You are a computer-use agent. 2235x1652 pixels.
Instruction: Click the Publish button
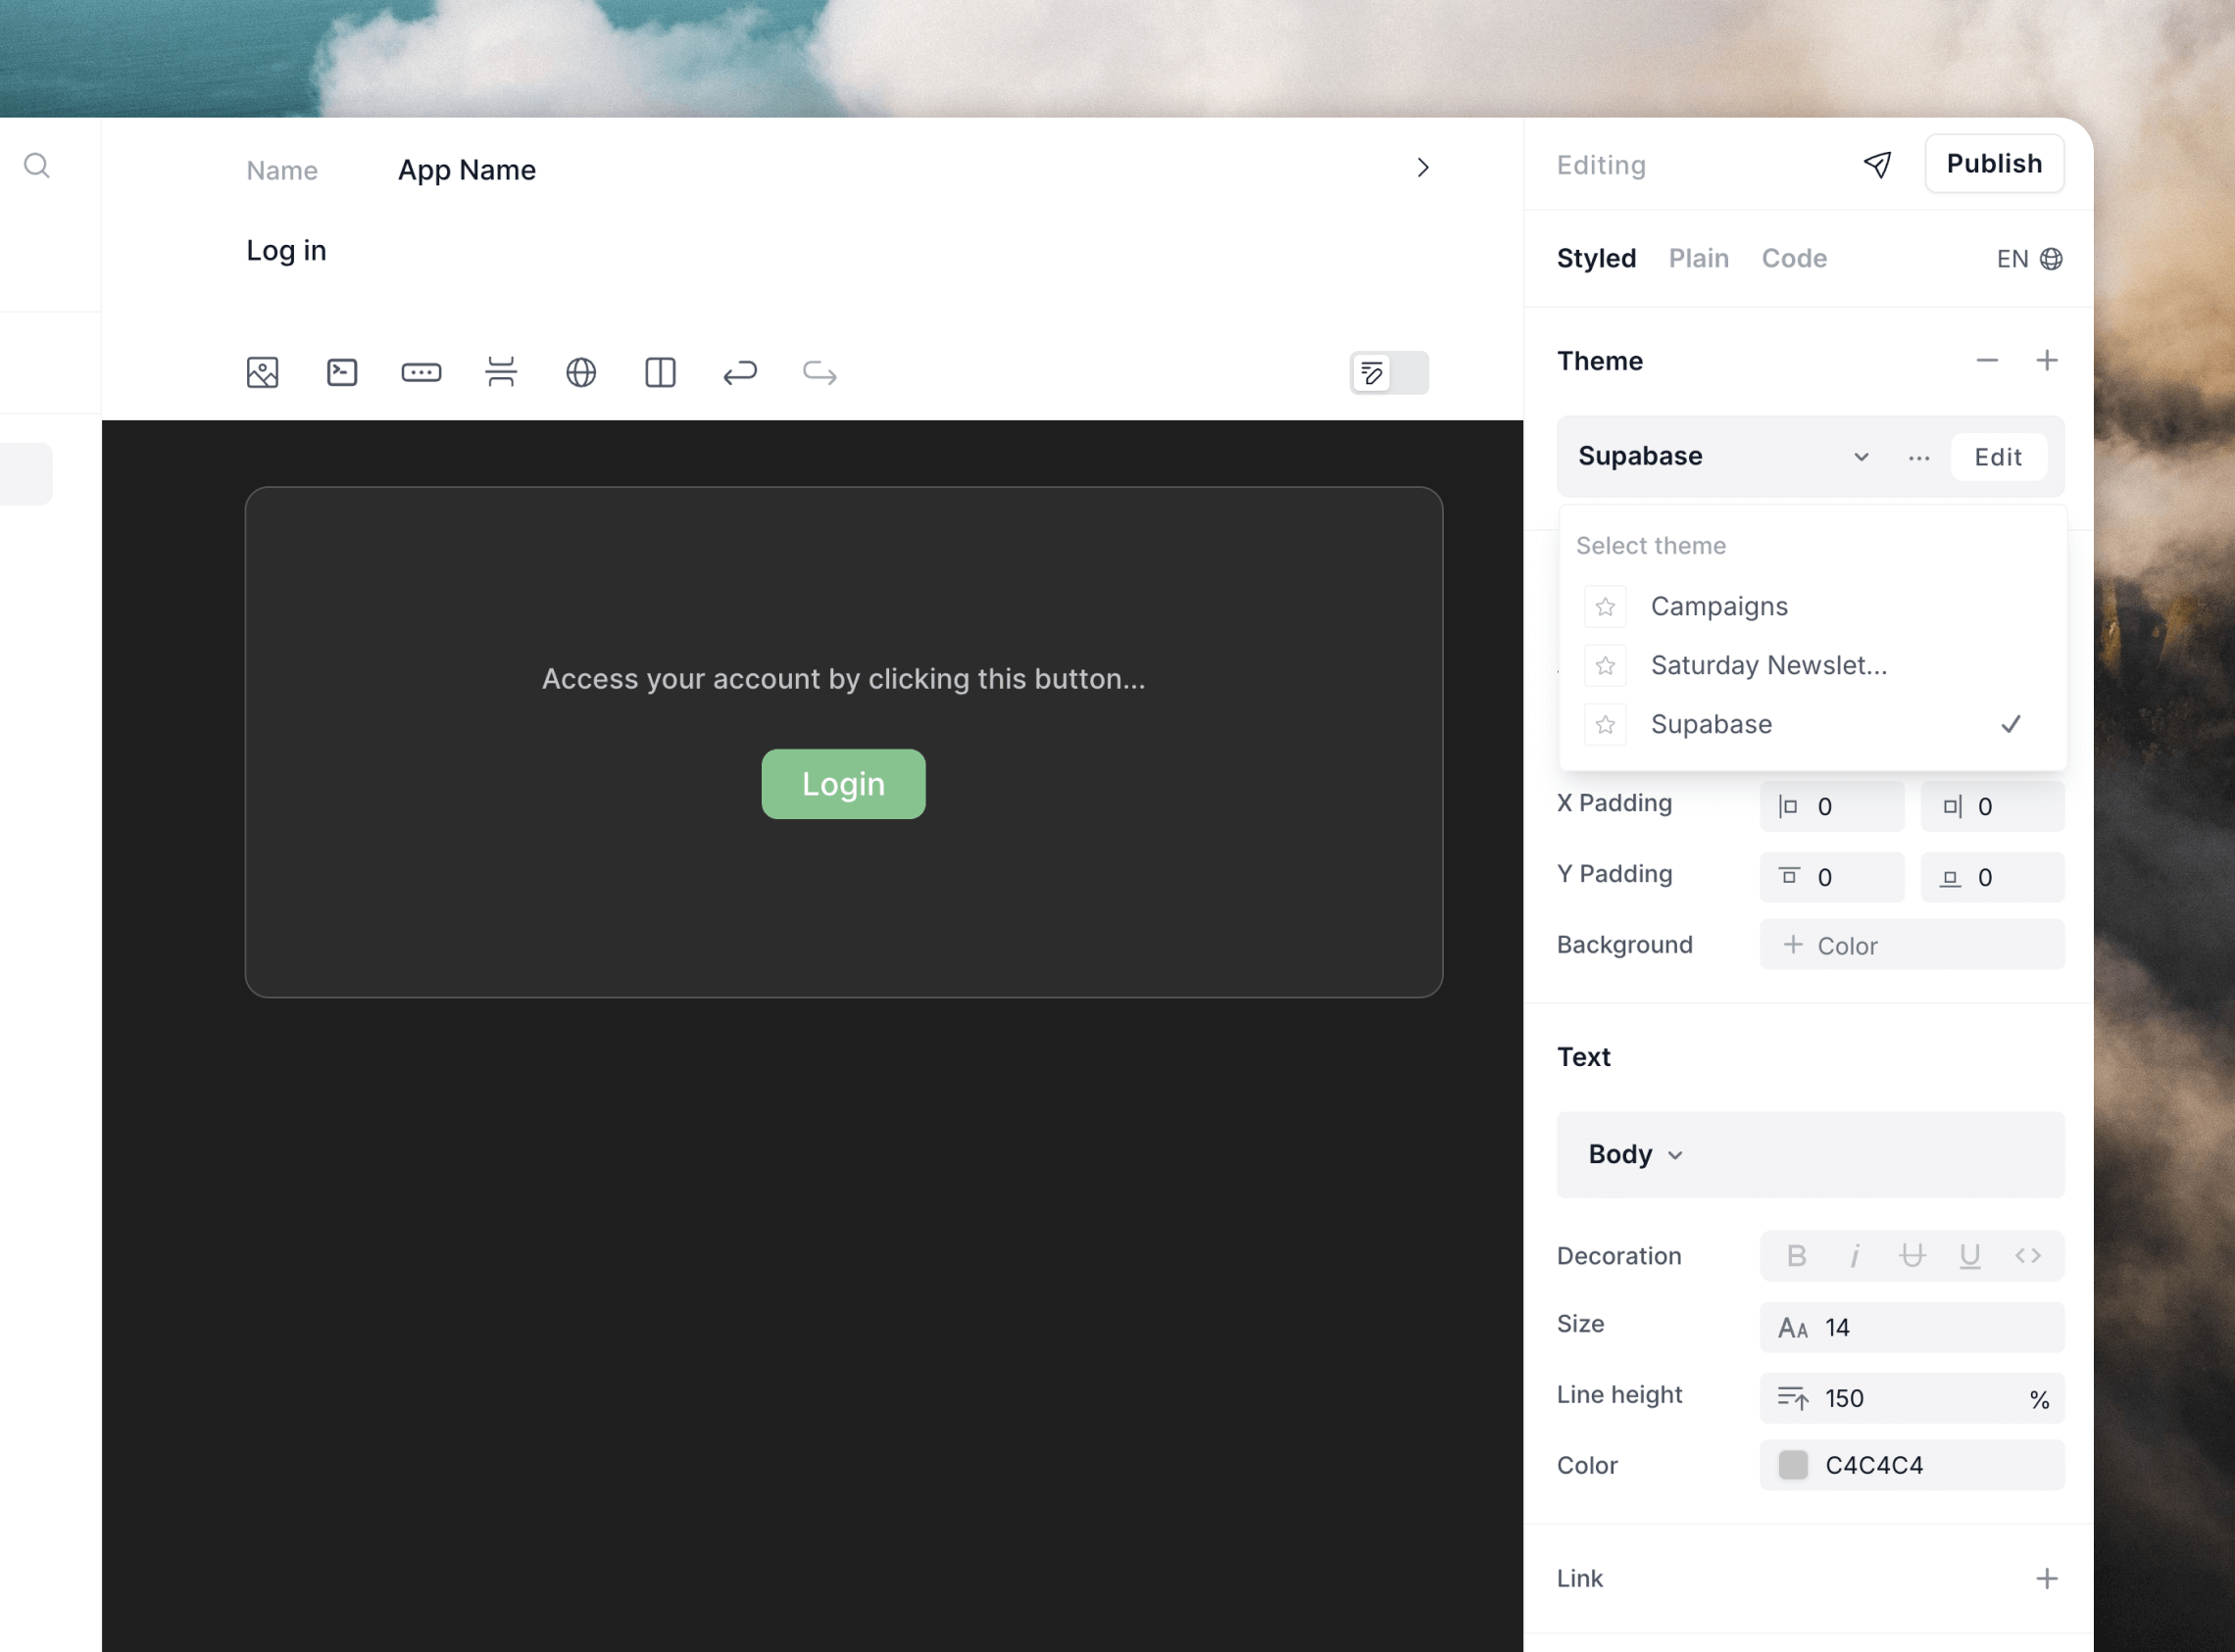pos(1994,164)
